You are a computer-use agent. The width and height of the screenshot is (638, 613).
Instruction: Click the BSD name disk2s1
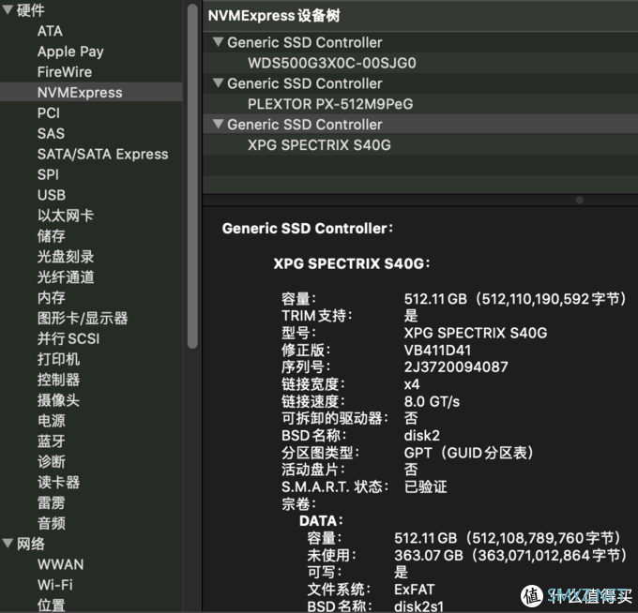pyautogui.click(x=418, y=606)
